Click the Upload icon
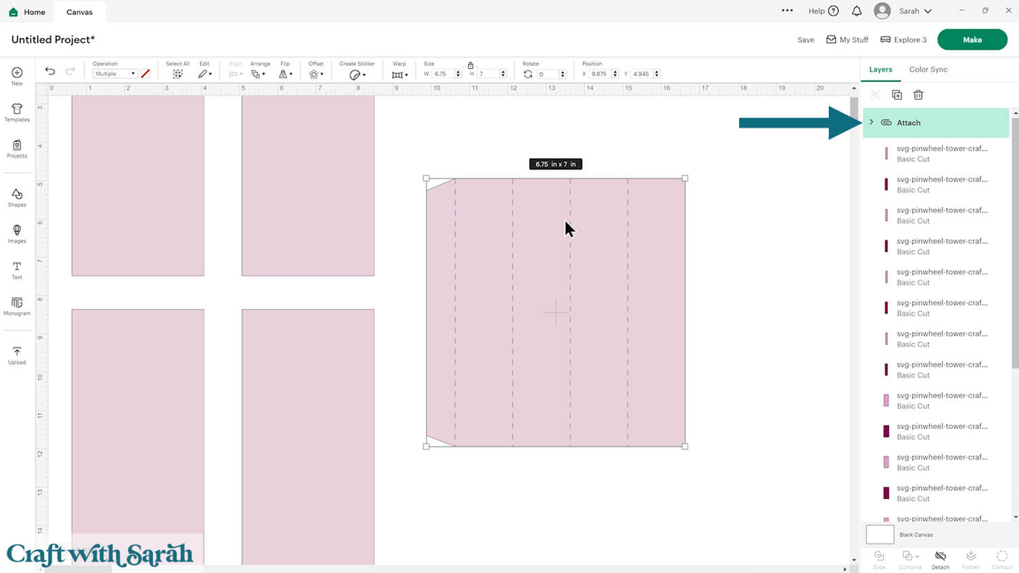1019x573 pixels. click(x=17, y=355)
